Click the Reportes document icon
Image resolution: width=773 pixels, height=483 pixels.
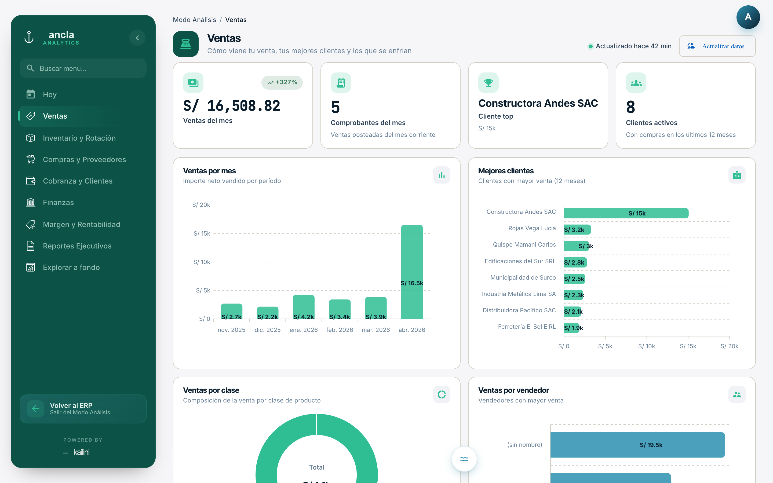pyautogui.click(x=31, y=246)
